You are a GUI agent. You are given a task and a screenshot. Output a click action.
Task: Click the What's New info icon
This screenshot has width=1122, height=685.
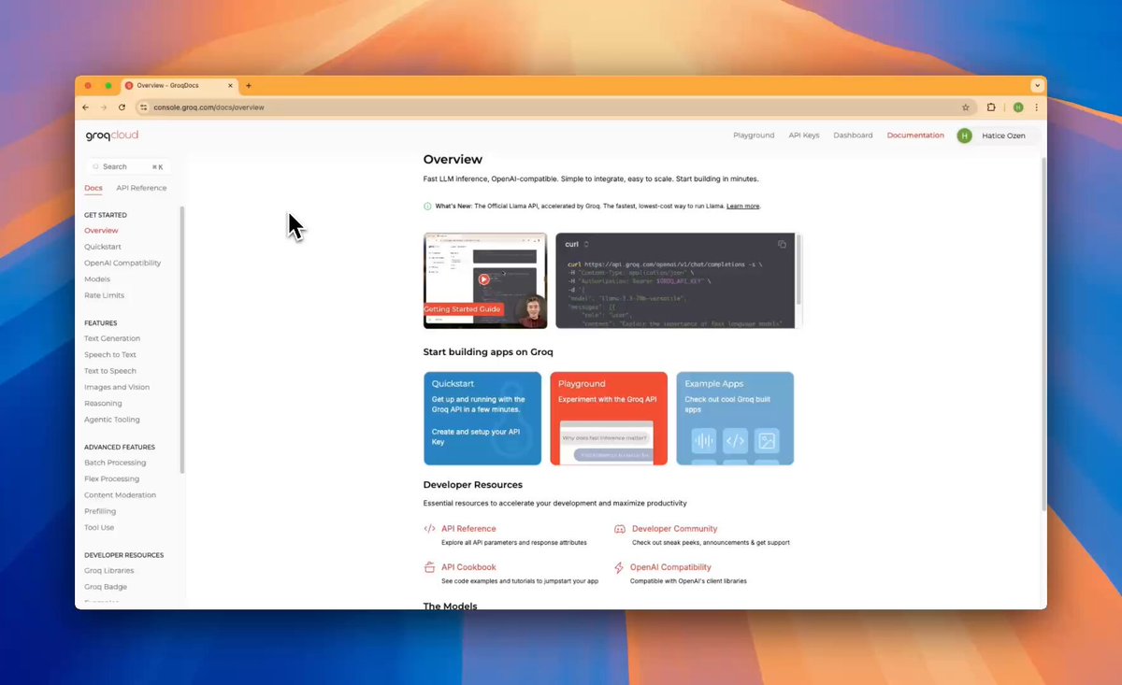[x=427, y=206]
